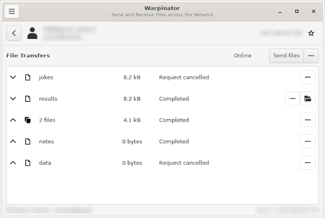The image size is (325, 218).
Task: Close the Warpinator window
Action: click(314, 11)
